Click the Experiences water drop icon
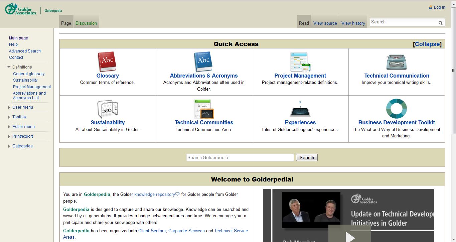456x242 pixels. (x=300, y=109)
